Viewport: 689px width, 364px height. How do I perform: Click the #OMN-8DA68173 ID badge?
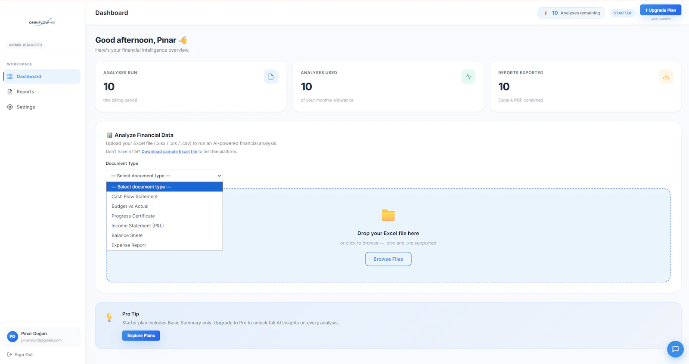pyautogui.click(x=26, y=45)
